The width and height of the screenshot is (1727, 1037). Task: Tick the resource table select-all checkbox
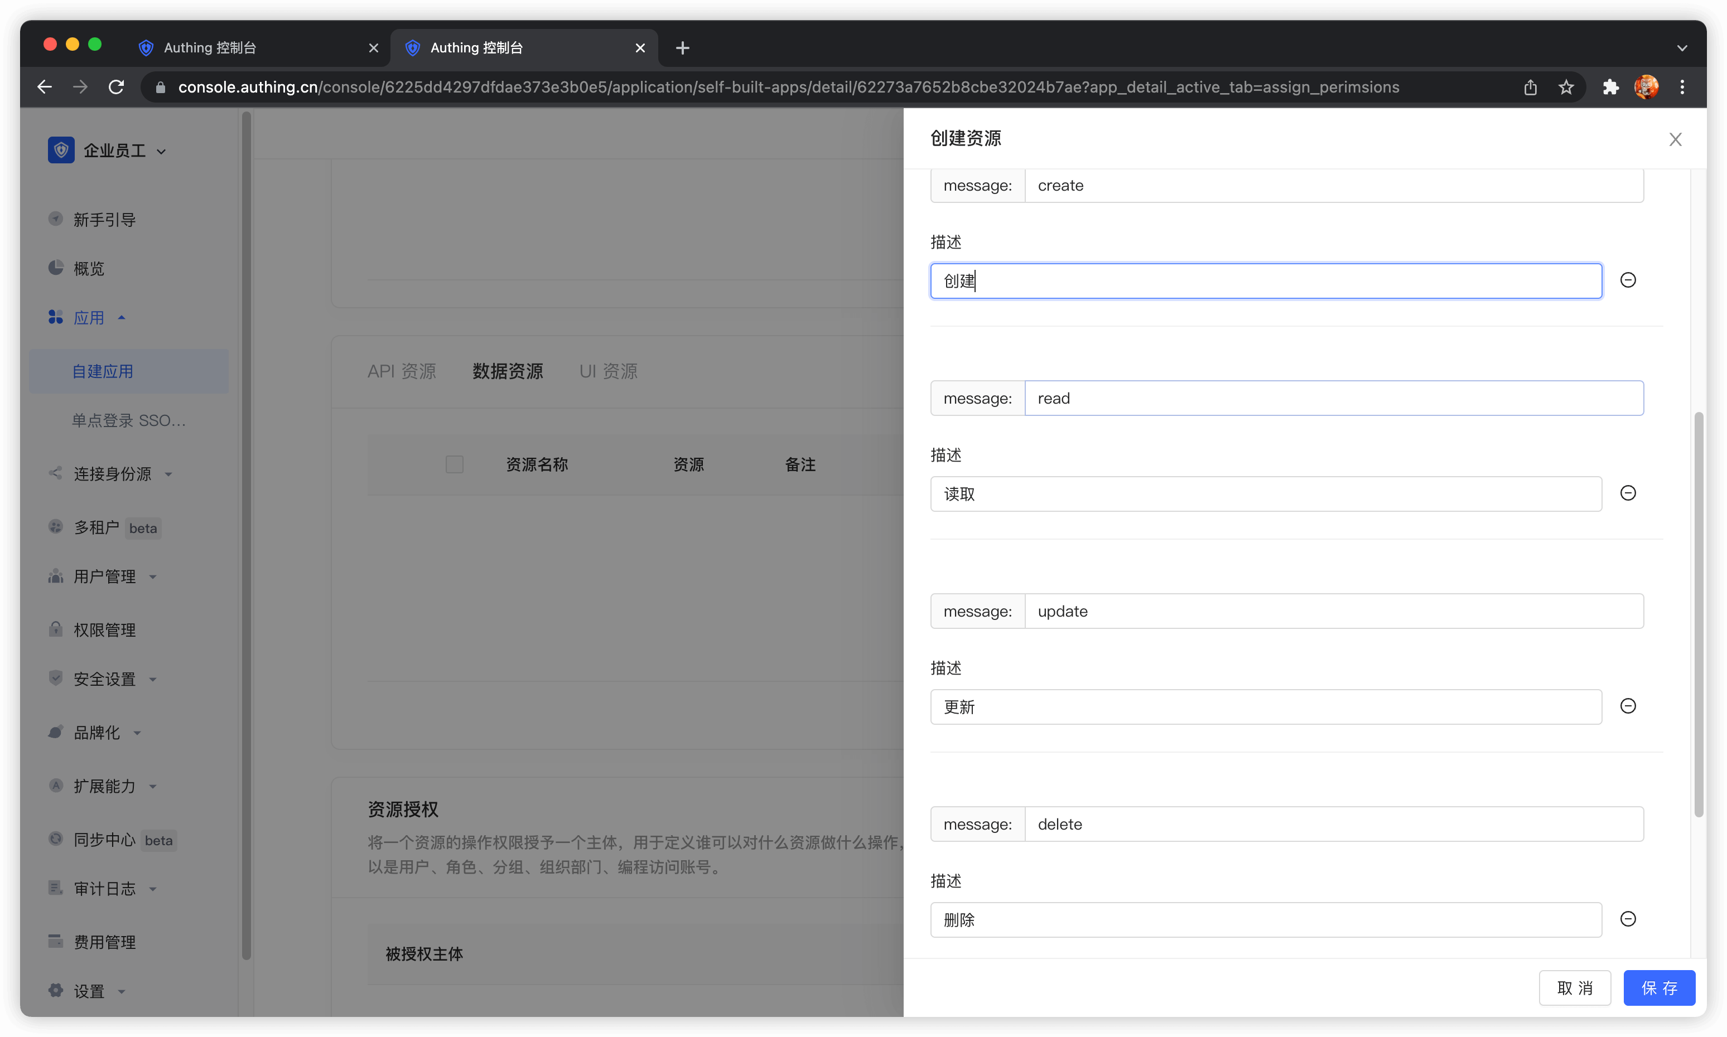pos(455,464)
